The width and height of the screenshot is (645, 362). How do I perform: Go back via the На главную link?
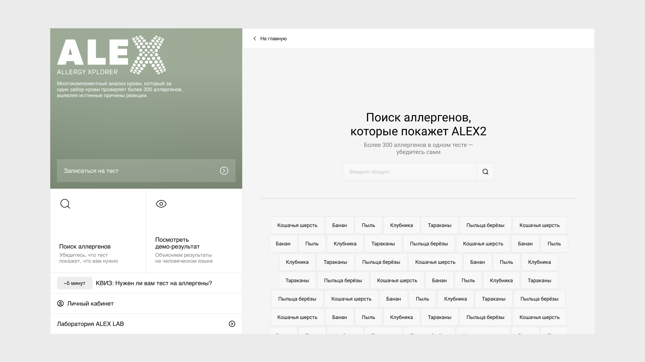(273, 38)
